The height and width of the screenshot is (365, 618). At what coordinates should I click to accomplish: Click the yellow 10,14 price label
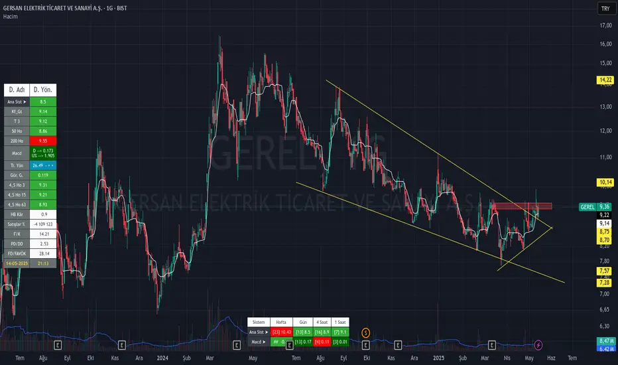click(605, 182)
